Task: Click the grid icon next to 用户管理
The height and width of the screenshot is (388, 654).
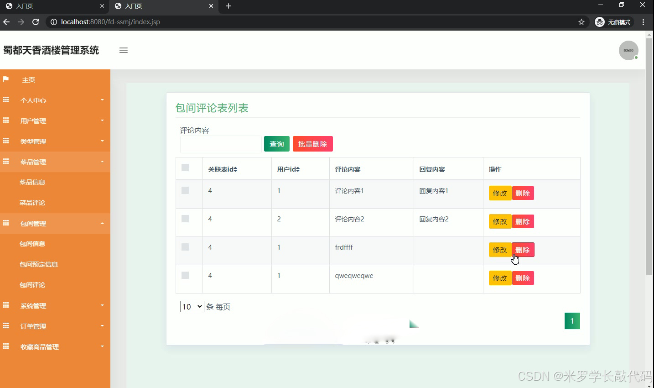Action: point(6,121)
